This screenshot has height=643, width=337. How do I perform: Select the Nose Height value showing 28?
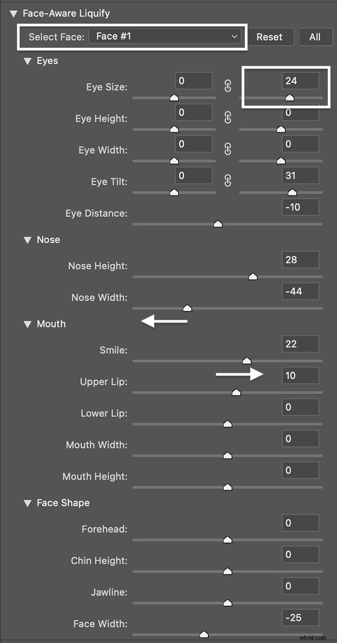300,259
